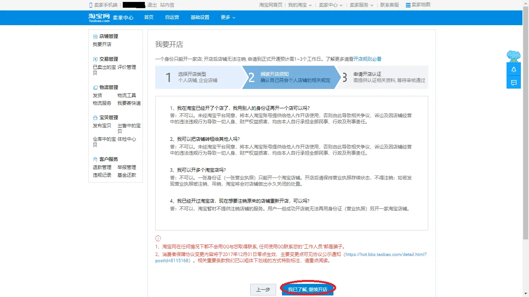
Task: Open the 开店规则必看 link
Action: [x=368, y=59]
